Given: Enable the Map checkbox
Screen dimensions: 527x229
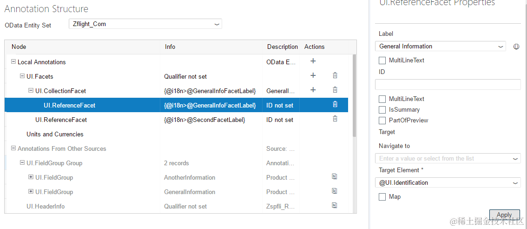Looking at the screenshot, I should [x=382, y=197].
